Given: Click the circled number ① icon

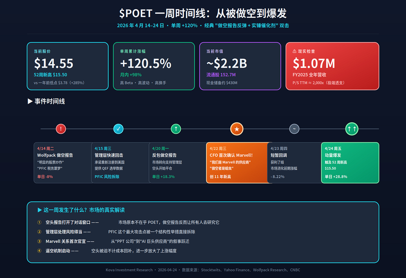Looking at the screenshot, I should [x=39, y=222].
